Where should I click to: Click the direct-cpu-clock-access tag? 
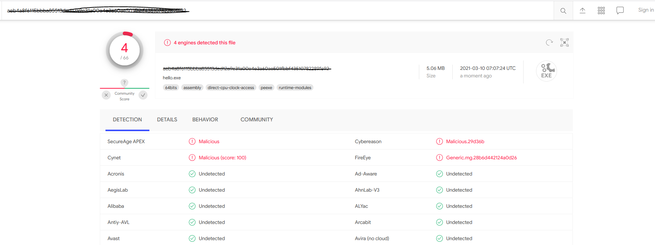pyautogui.click(x=230, y=88)
